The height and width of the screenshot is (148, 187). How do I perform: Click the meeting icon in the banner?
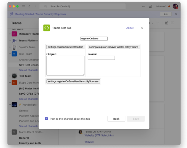coord(11,14)
